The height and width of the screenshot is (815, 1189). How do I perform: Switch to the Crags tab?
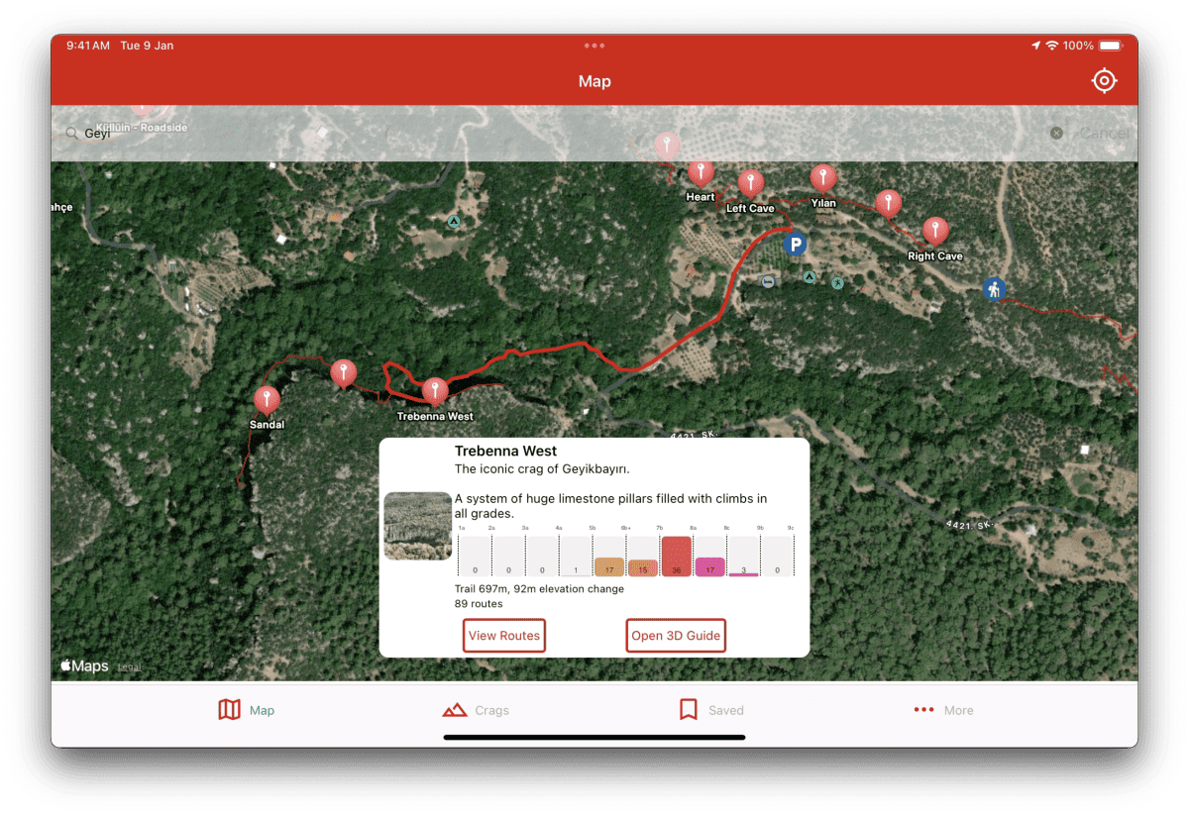pyautogui.click(x=476, y=710)
